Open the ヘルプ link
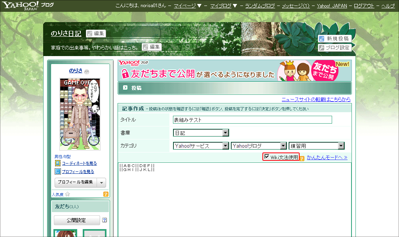The height and width of the screenshot is (237, 399). [x=388, y=6]
